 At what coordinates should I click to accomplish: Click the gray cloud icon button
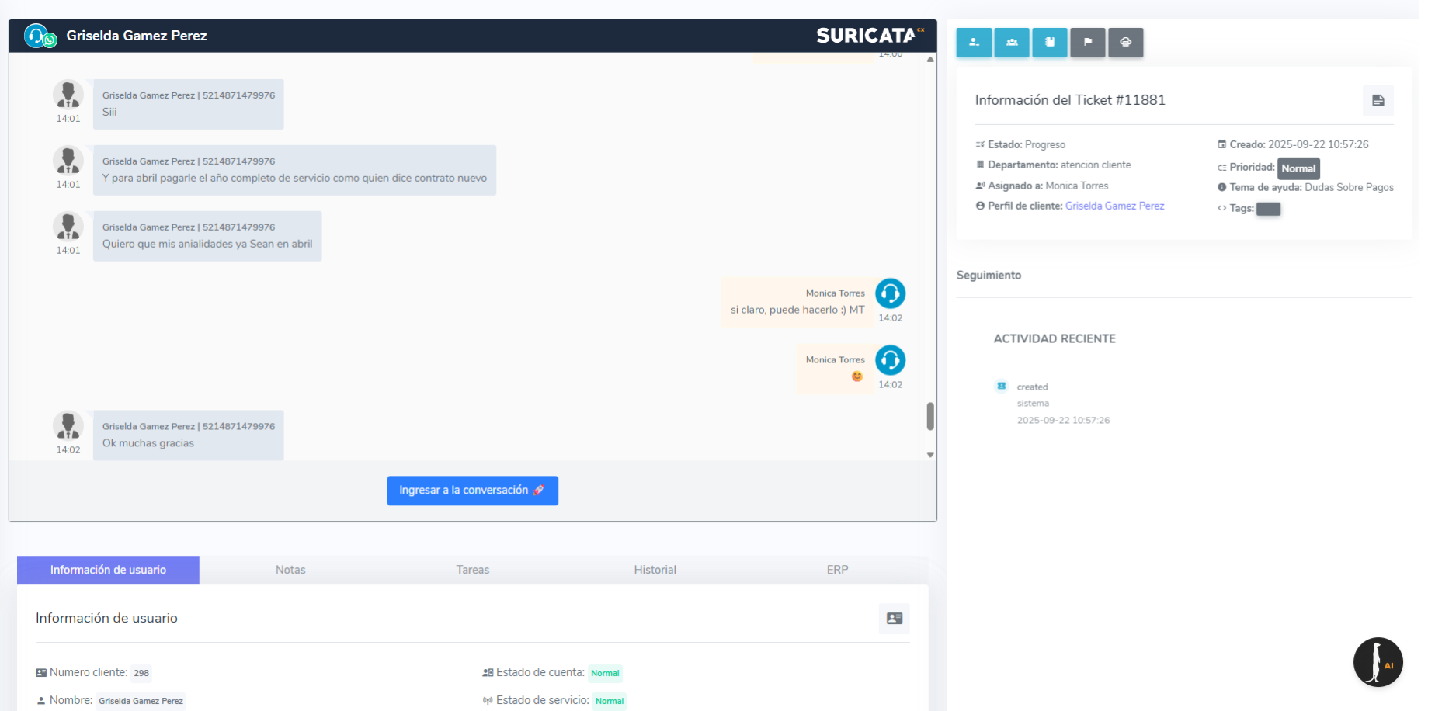1125,43
